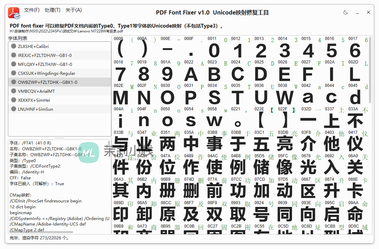The height and width of the screenshot is (249, 379).
Task: Click glyph cell 002E letter M
Action: click(x=124, y=94)
